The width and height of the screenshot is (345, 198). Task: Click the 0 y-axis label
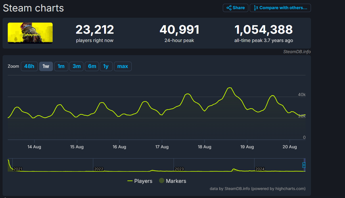304,138
